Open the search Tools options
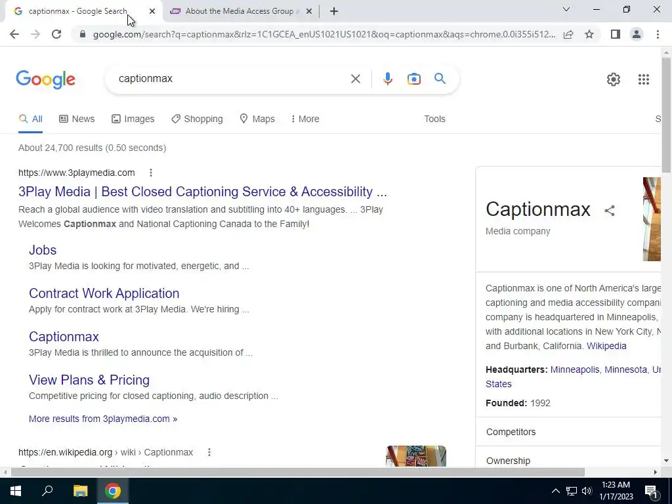 434,119
